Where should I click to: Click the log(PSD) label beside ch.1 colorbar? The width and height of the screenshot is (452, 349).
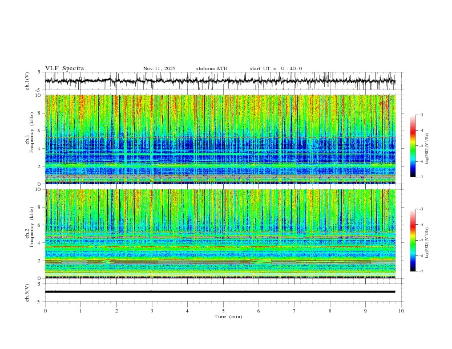(427, 149)
